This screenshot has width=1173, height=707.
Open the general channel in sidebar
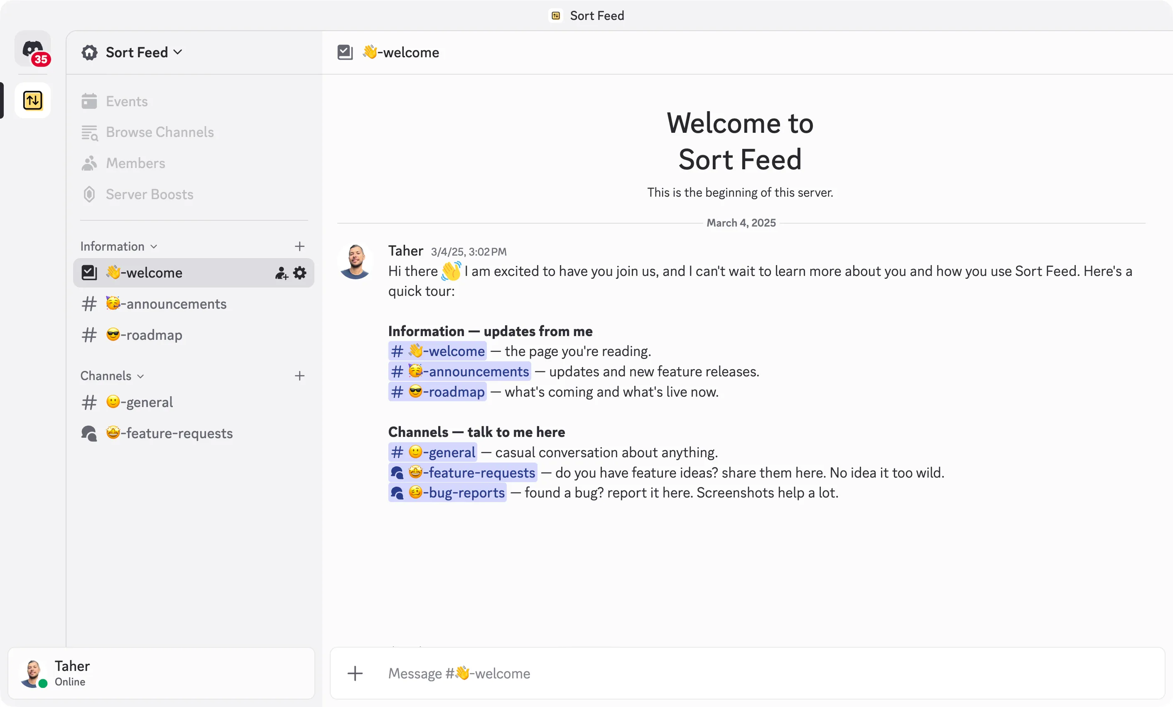tap(193, 402)
